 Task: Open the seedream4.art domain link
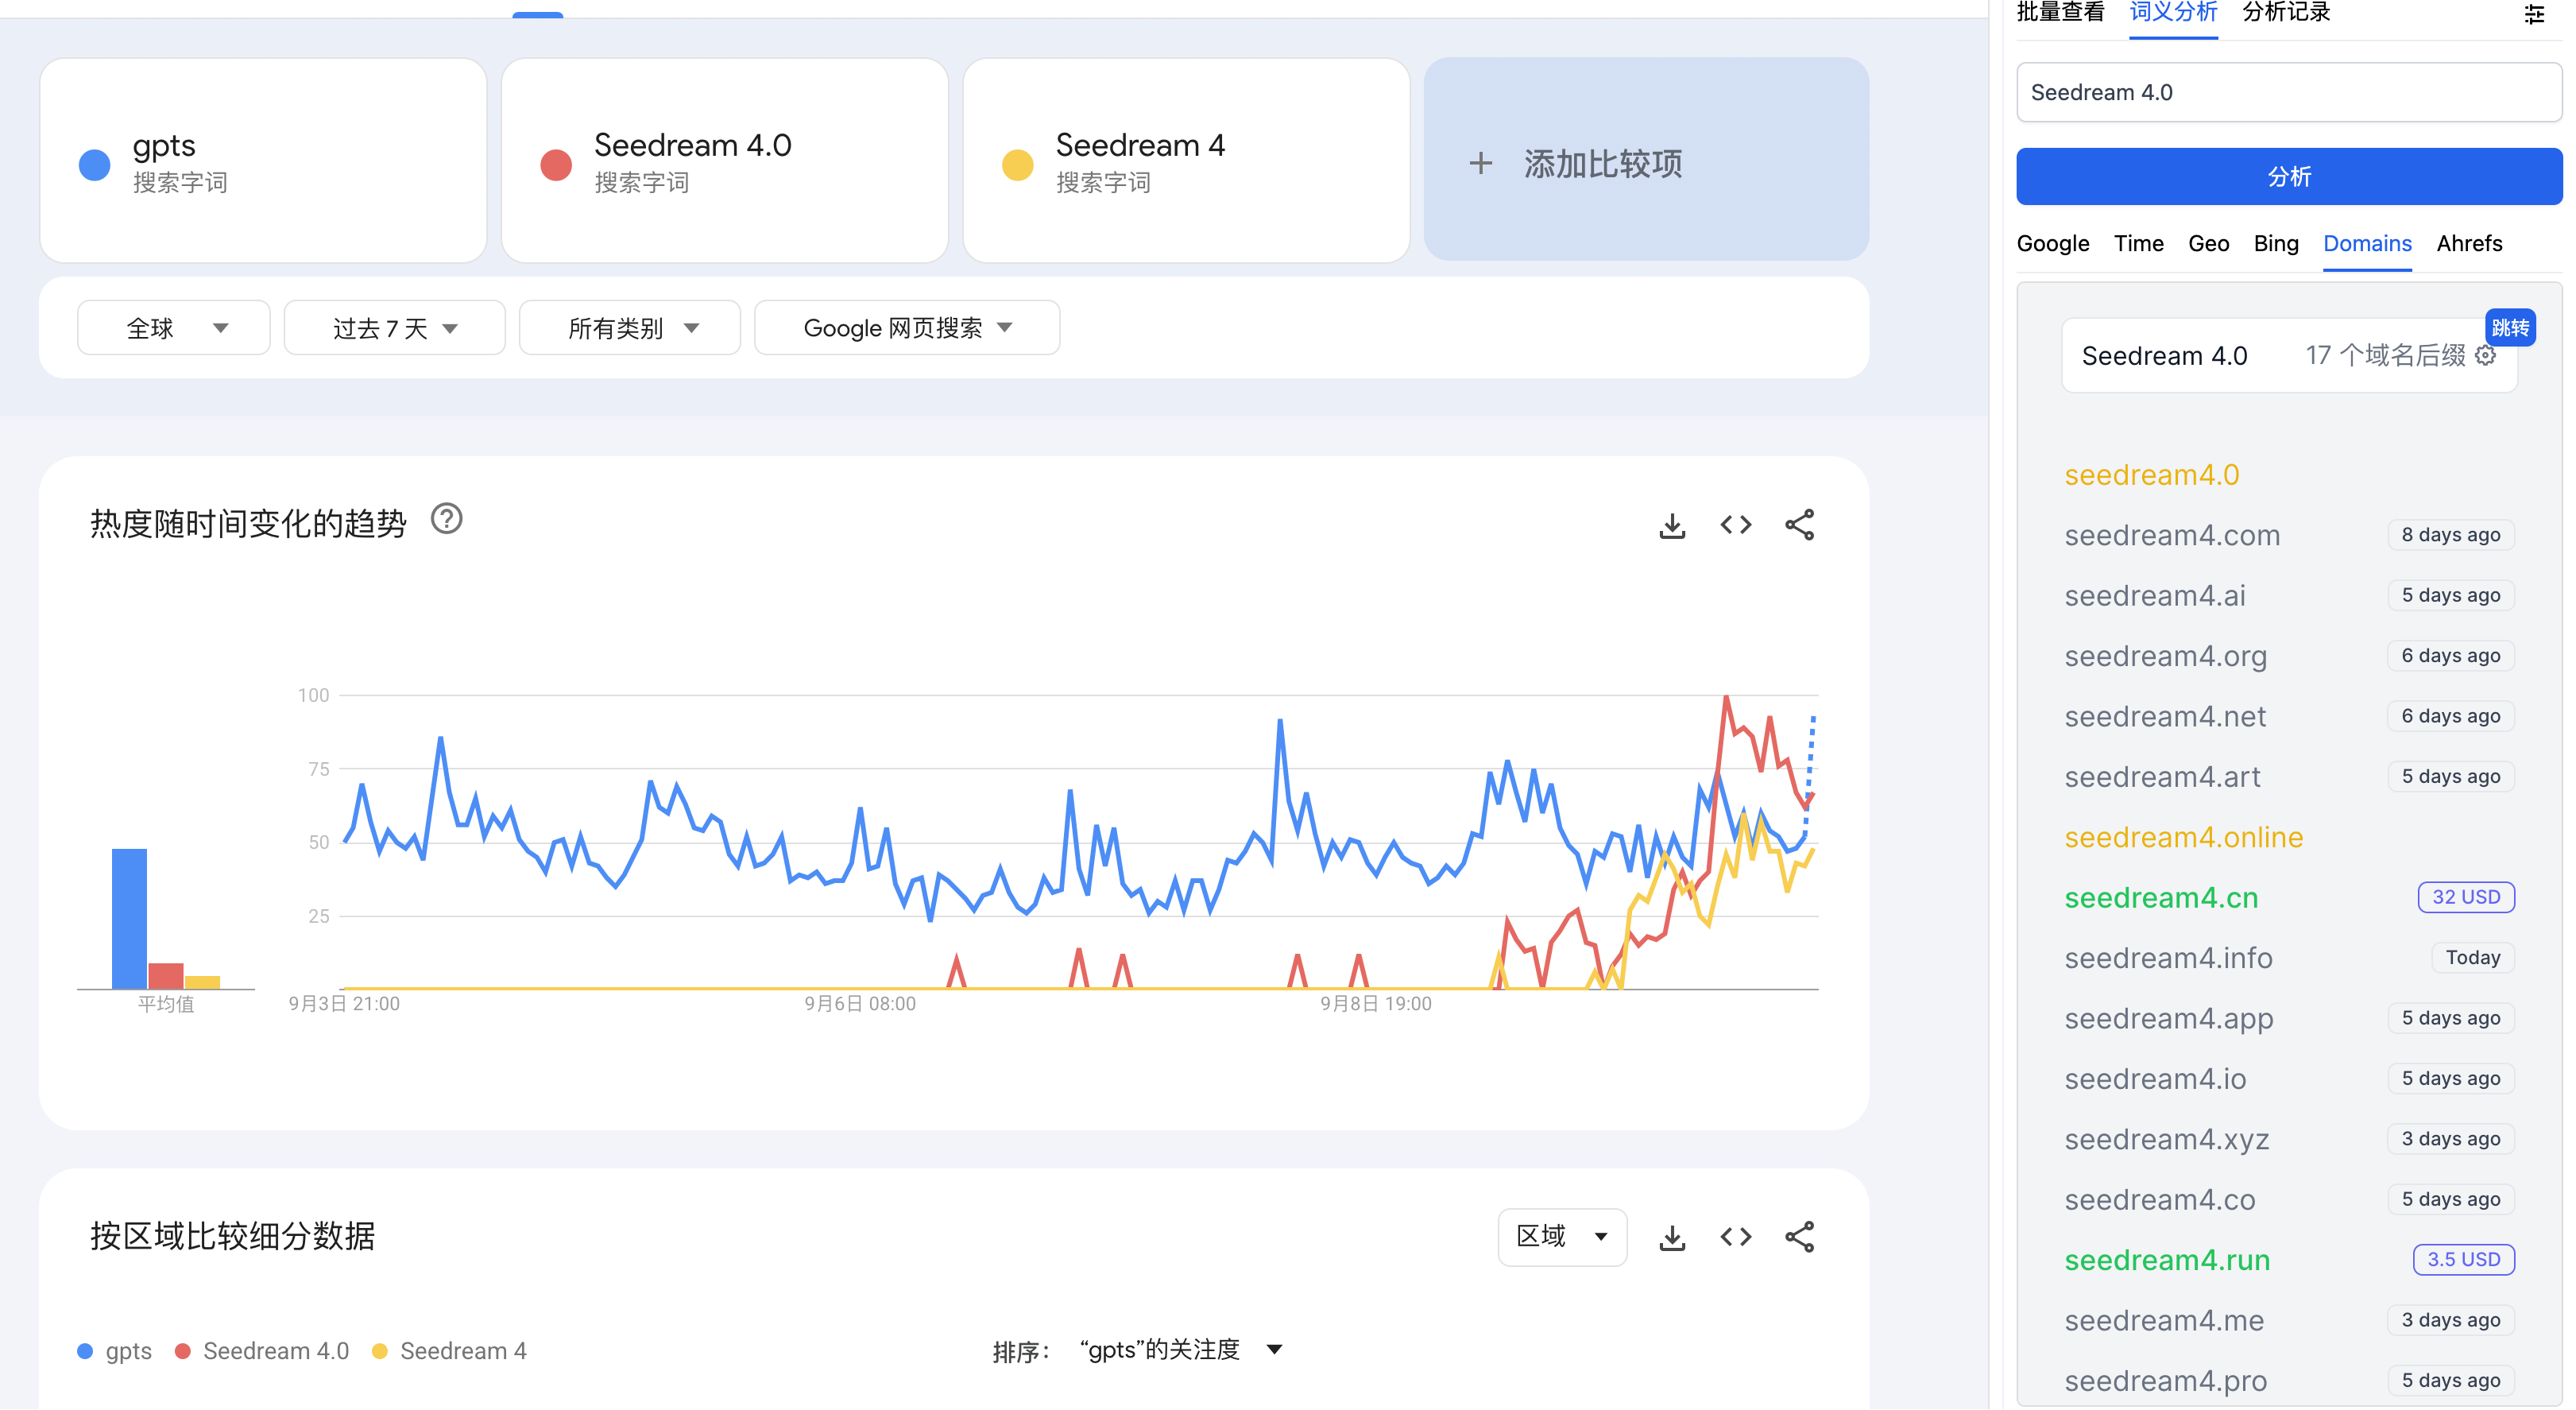coord(2162,776)
